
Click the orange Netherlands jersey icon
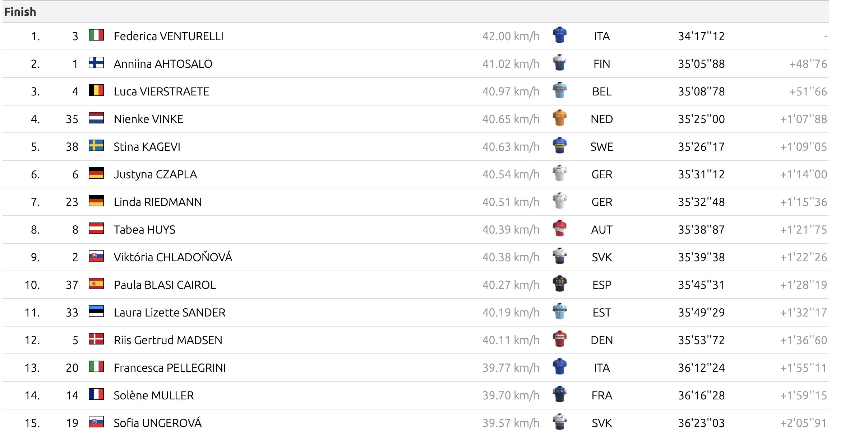point(559,118)
